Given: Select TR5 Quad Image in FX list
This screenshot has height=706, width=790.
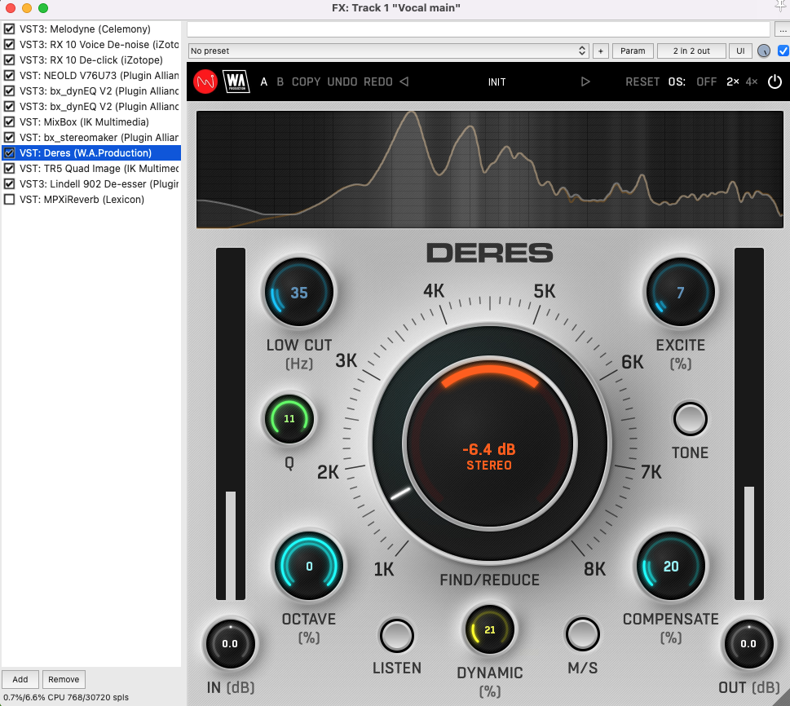Looking at the screenshot, I should [x=99, y=168].
